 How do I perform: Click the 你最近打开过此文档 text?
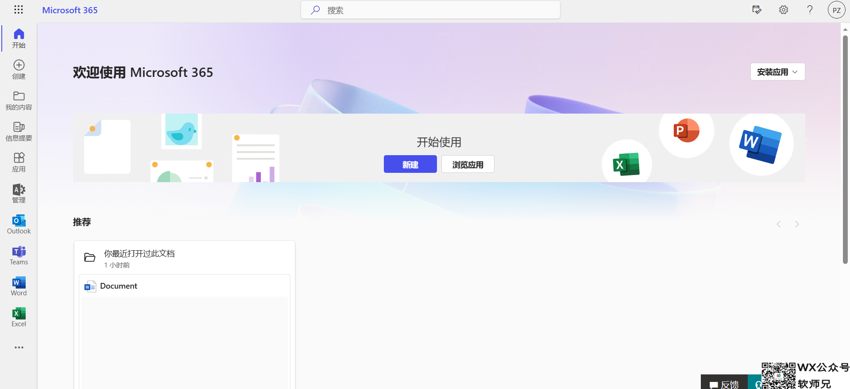(x=139, y=253)
